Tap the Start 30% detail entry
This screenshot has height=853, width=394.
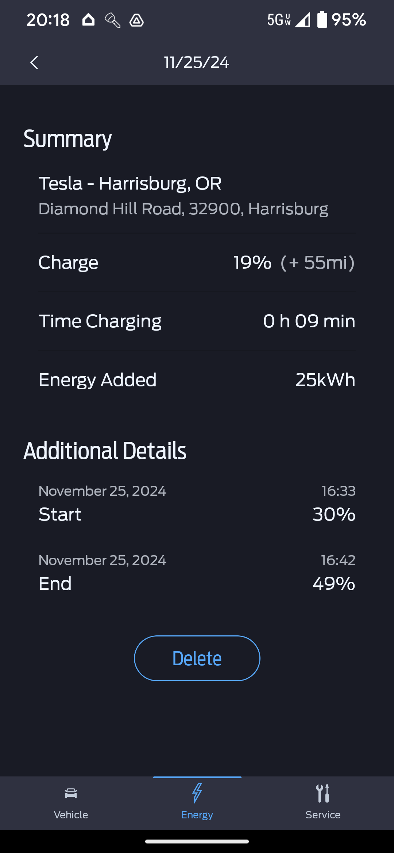(x=197, y=504)
